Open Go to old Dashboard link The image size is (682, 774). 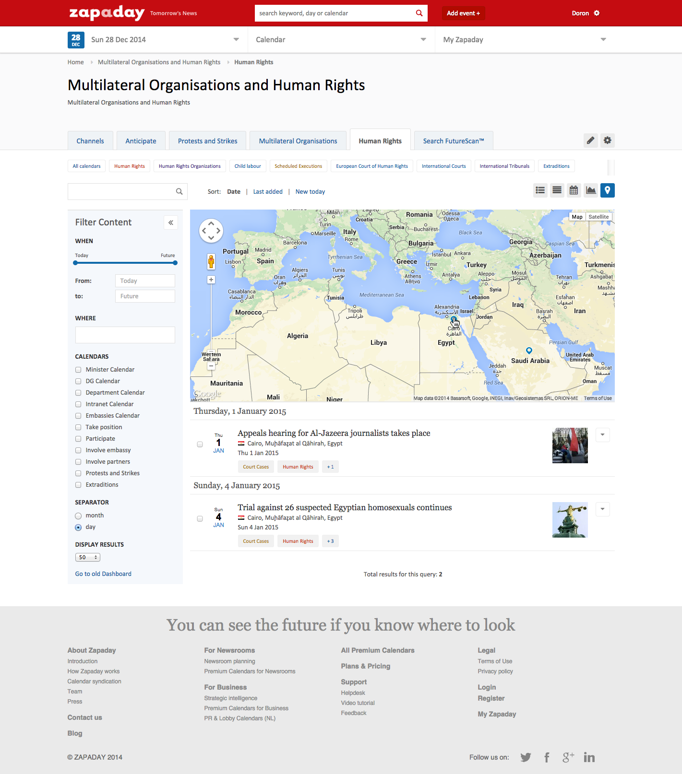(103, 574)
